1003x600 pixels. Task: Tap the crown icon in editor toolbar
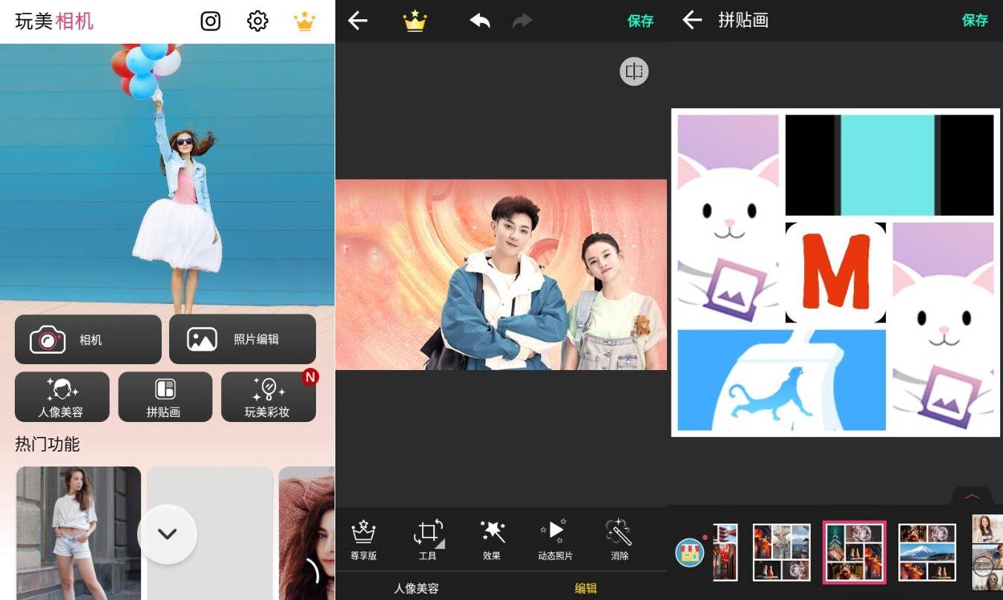[415, 21]
